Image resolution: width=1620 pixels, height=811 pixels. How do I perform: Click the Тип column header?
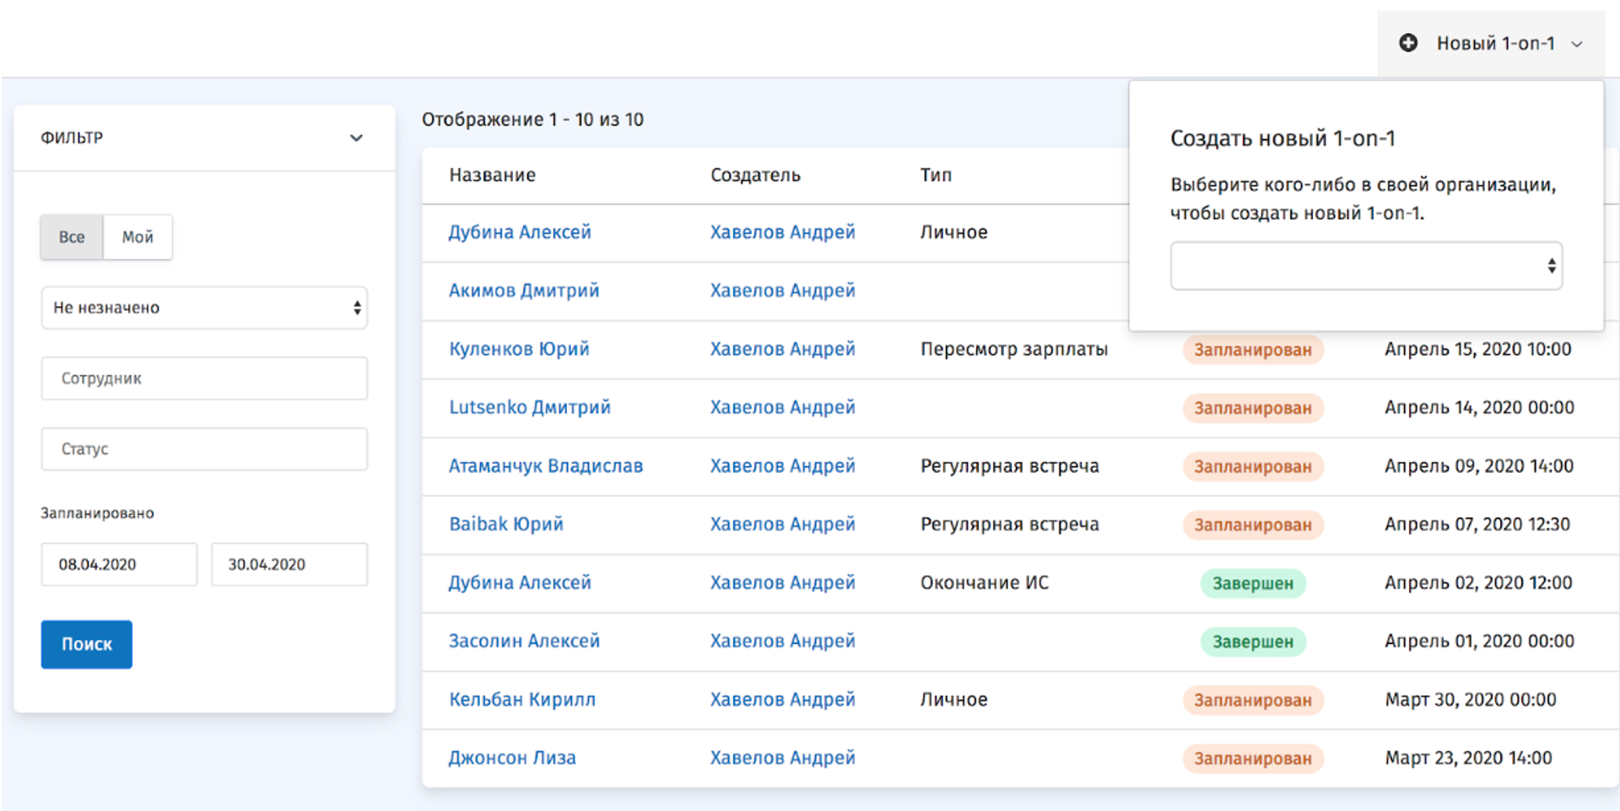click(936, 175)
